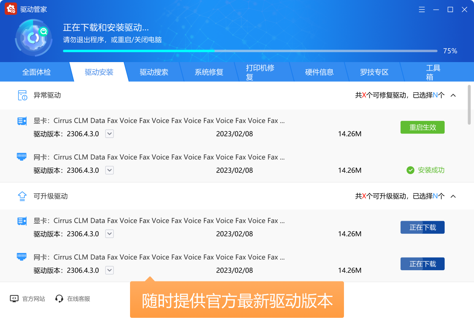Click the green 重启生效 button

click(422, 128)
